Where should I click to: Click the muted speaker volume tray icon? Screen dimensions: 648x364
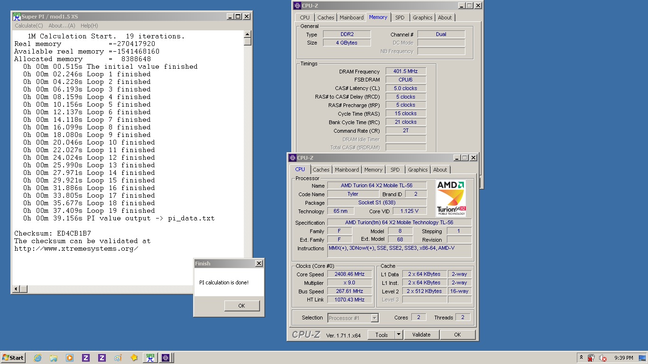(603, 358)
